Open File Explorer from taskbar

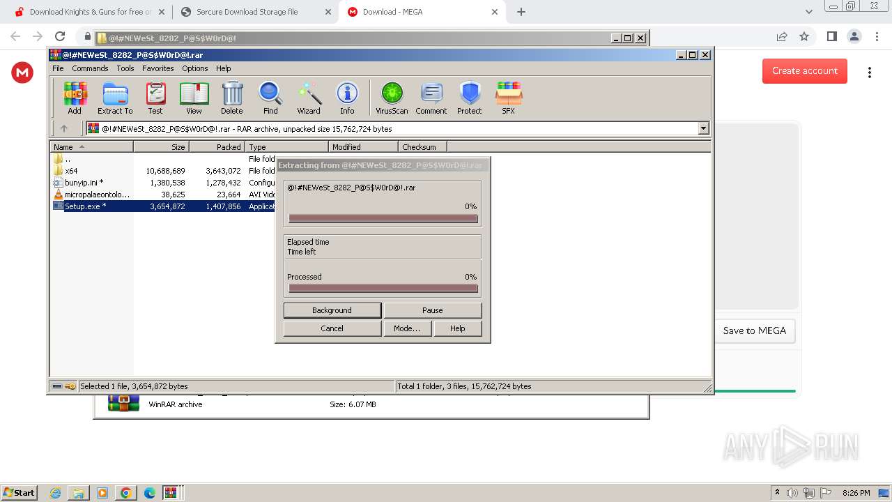coord(79,493)
